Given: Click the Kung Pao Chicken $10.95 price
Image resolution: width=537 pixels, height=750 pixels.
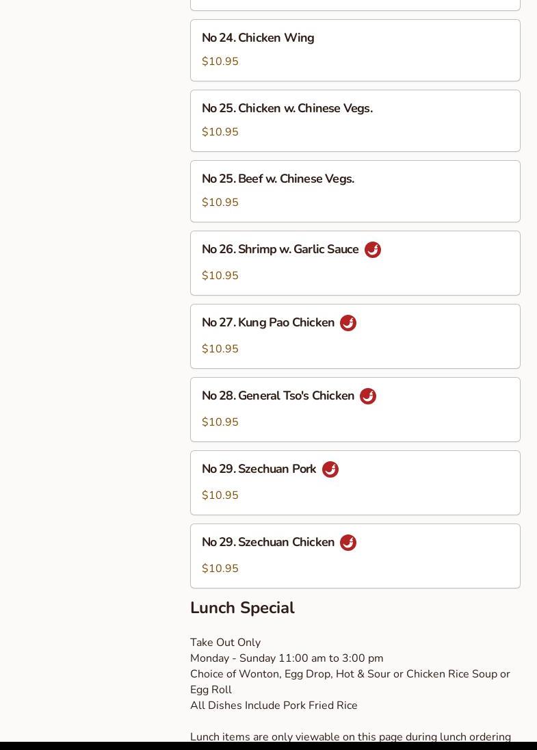Looking at the screenshot, I should coord(220,349).
